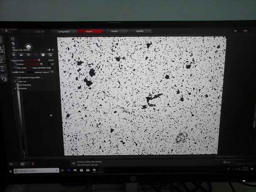Enable High Dynamic Range (HDR) checkbox

(15, 77)
